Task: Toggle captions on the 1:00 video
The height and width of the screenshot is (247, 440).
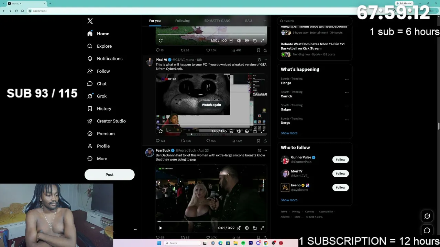Action: 231,40
